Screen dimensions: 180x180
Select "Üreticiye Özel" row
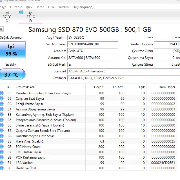tap(88, 168)
